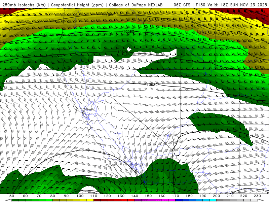Click the 60 value on the color scale
Screen dimensions: 269x202
coord(26,196)
